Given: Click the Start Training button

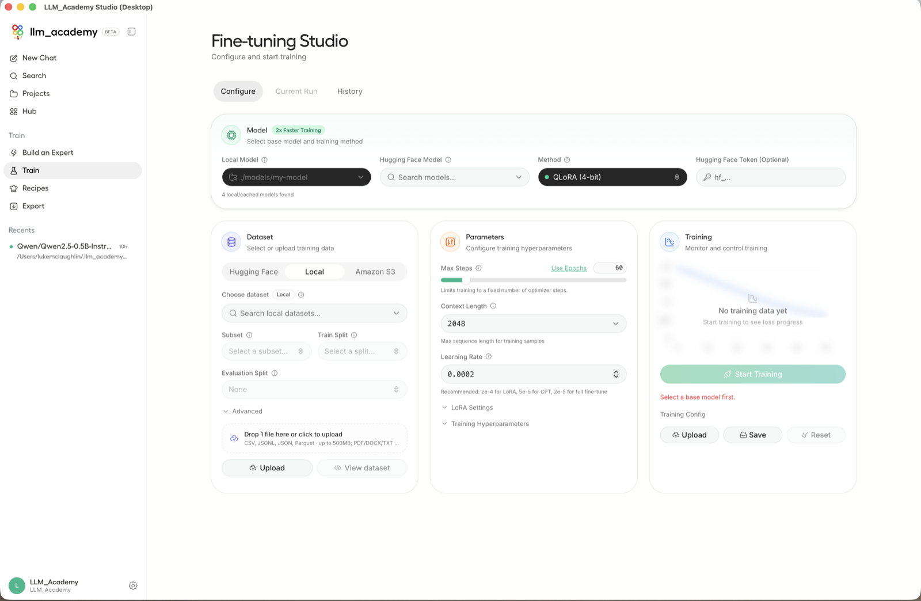Looking at the screenshot, I should (x=753, y=374).
